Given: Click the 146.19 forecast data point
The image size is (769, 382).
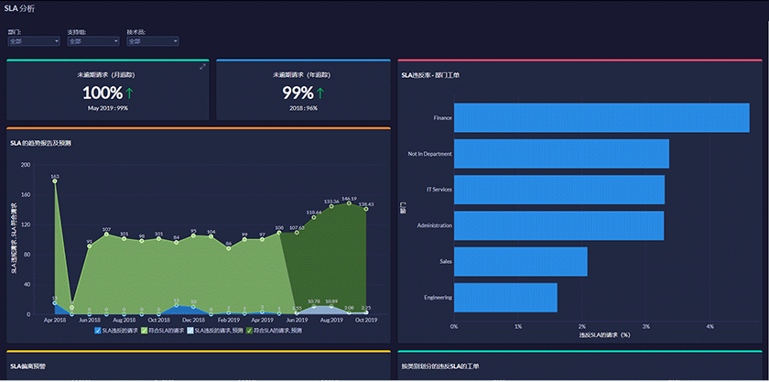Looking at the screenshot, I should (349, 203).
